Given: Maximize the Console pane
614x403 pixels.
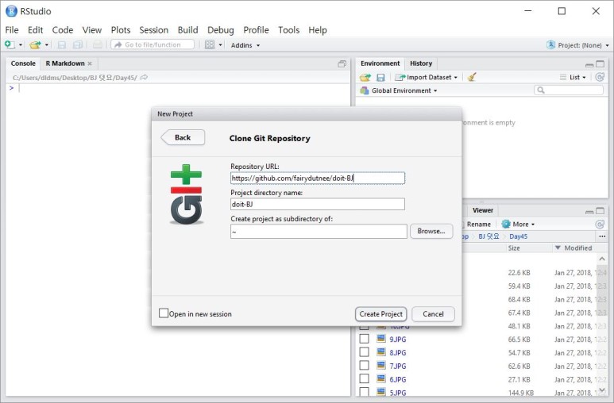Looking at the screenshot, I should (342, 63).
